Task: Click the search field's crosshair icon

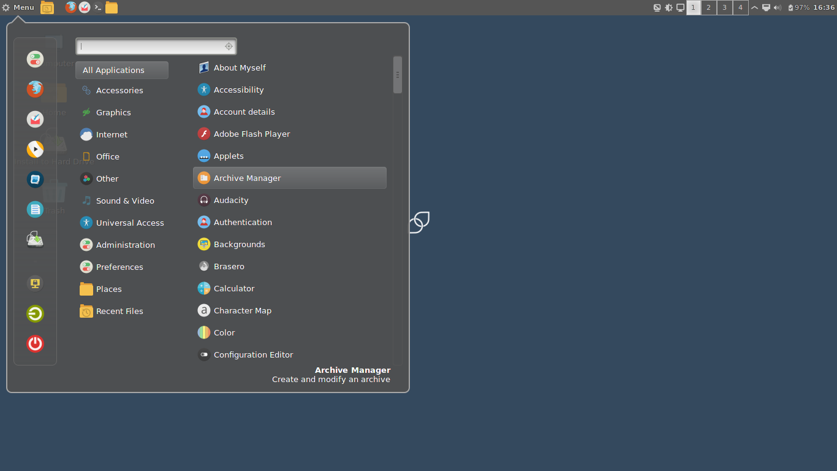Action: pos(229,46)
